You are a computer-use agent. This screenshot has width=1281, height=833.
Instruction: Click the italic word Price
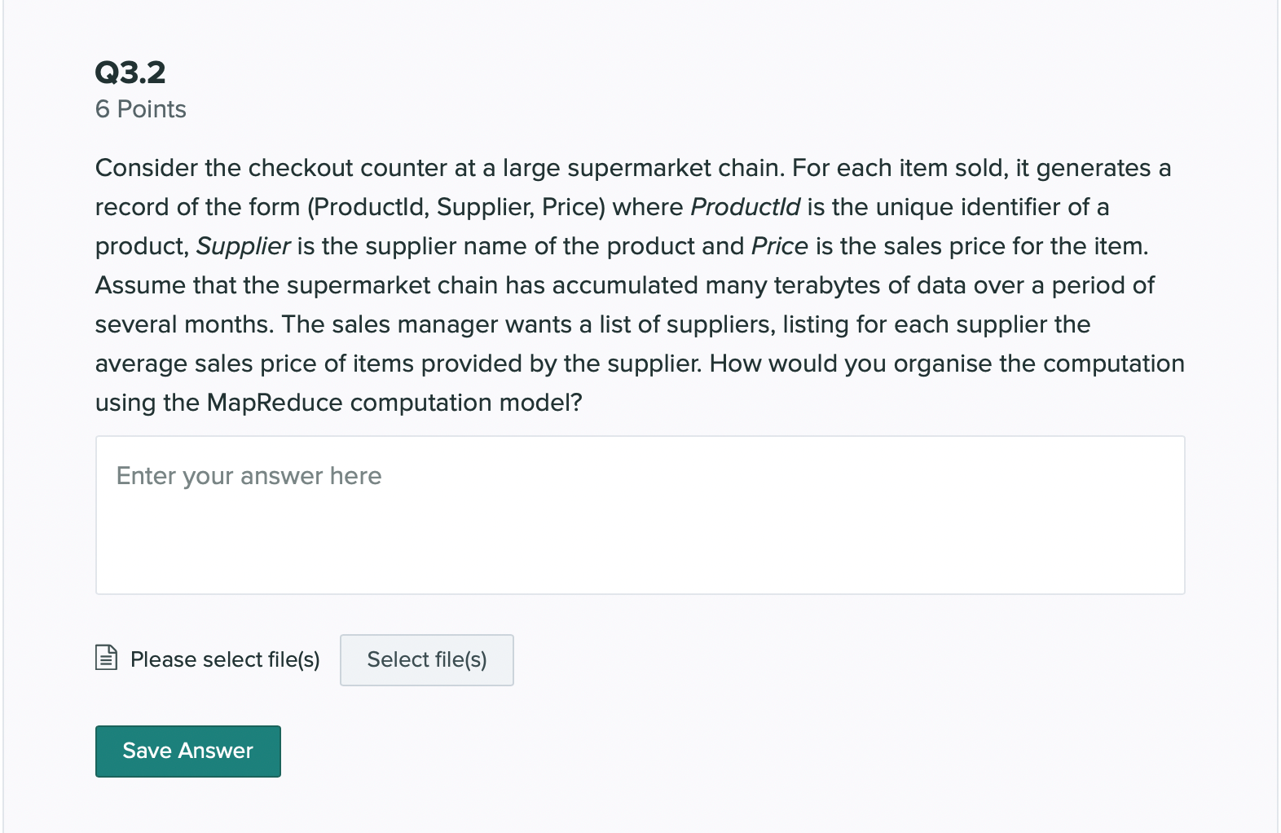coord(779,246)
